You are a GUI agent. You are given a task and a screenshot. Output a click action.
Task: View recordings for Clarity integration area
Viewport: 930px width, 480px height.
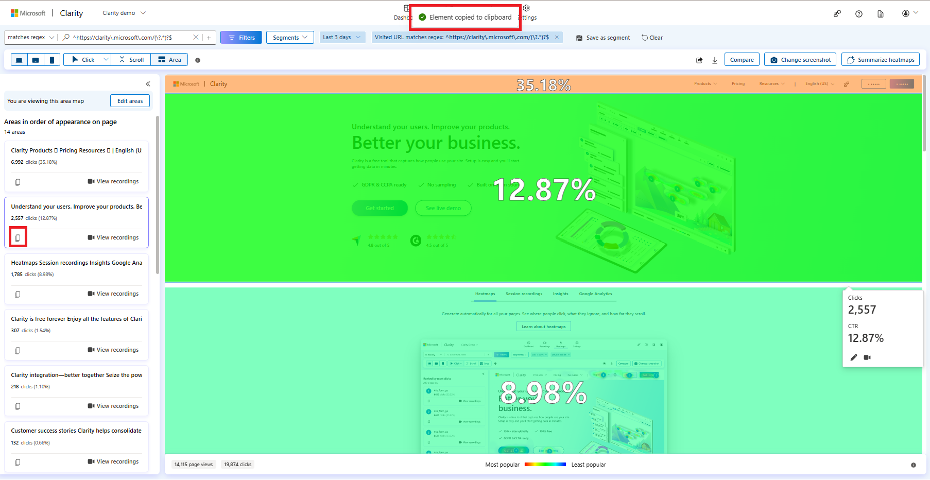[113, 406]
